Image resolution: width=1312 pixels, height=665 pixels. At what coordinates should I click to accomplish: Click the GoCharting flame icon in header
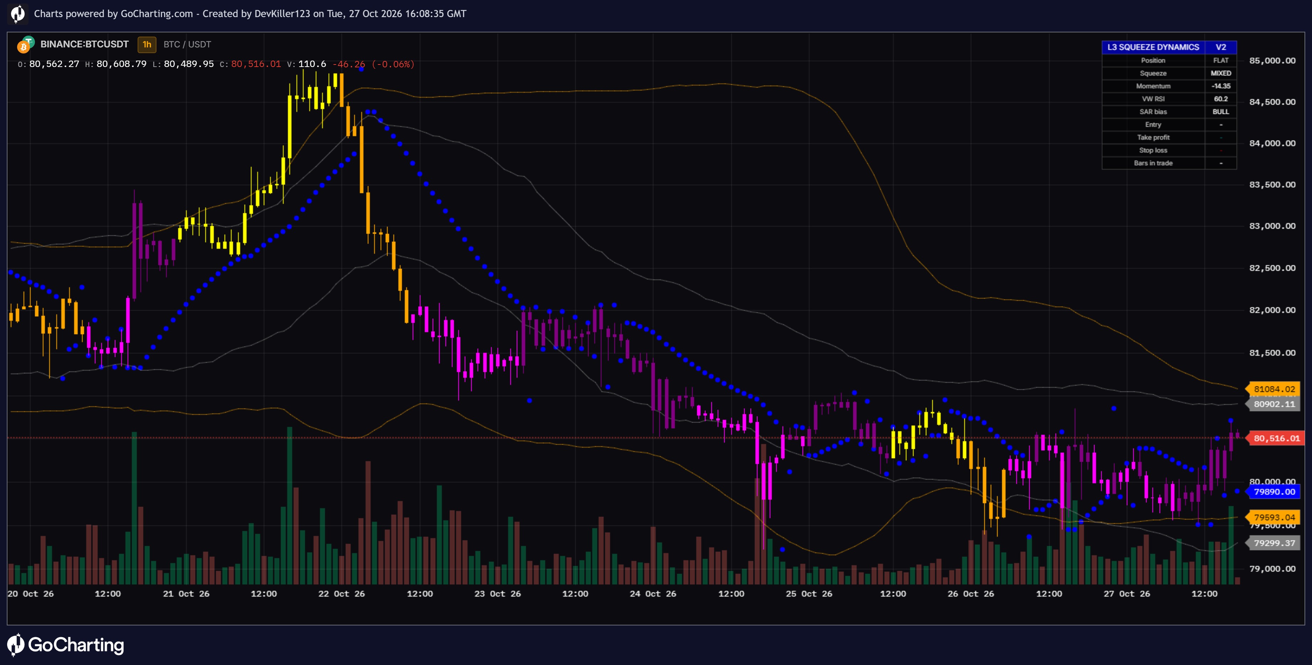click(x=17, y=14)
